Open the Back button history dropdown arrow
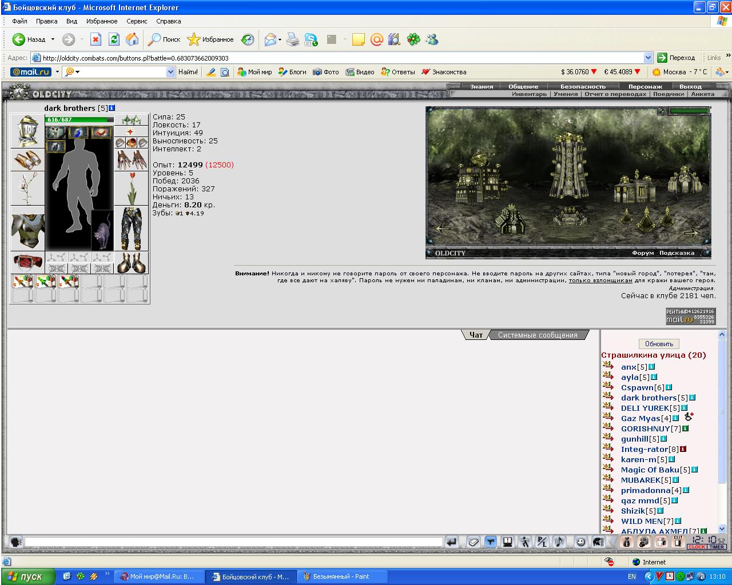This screenshot has width=732, height=585. 53,39
